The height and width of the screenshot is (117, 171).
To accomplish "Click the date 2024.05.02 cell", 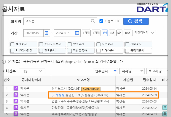I will (x=149, y=108).
